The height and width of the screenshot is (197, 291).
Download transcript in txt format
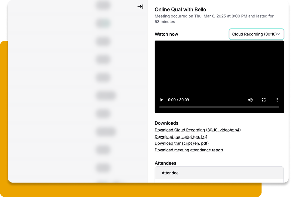pos(181,137)
